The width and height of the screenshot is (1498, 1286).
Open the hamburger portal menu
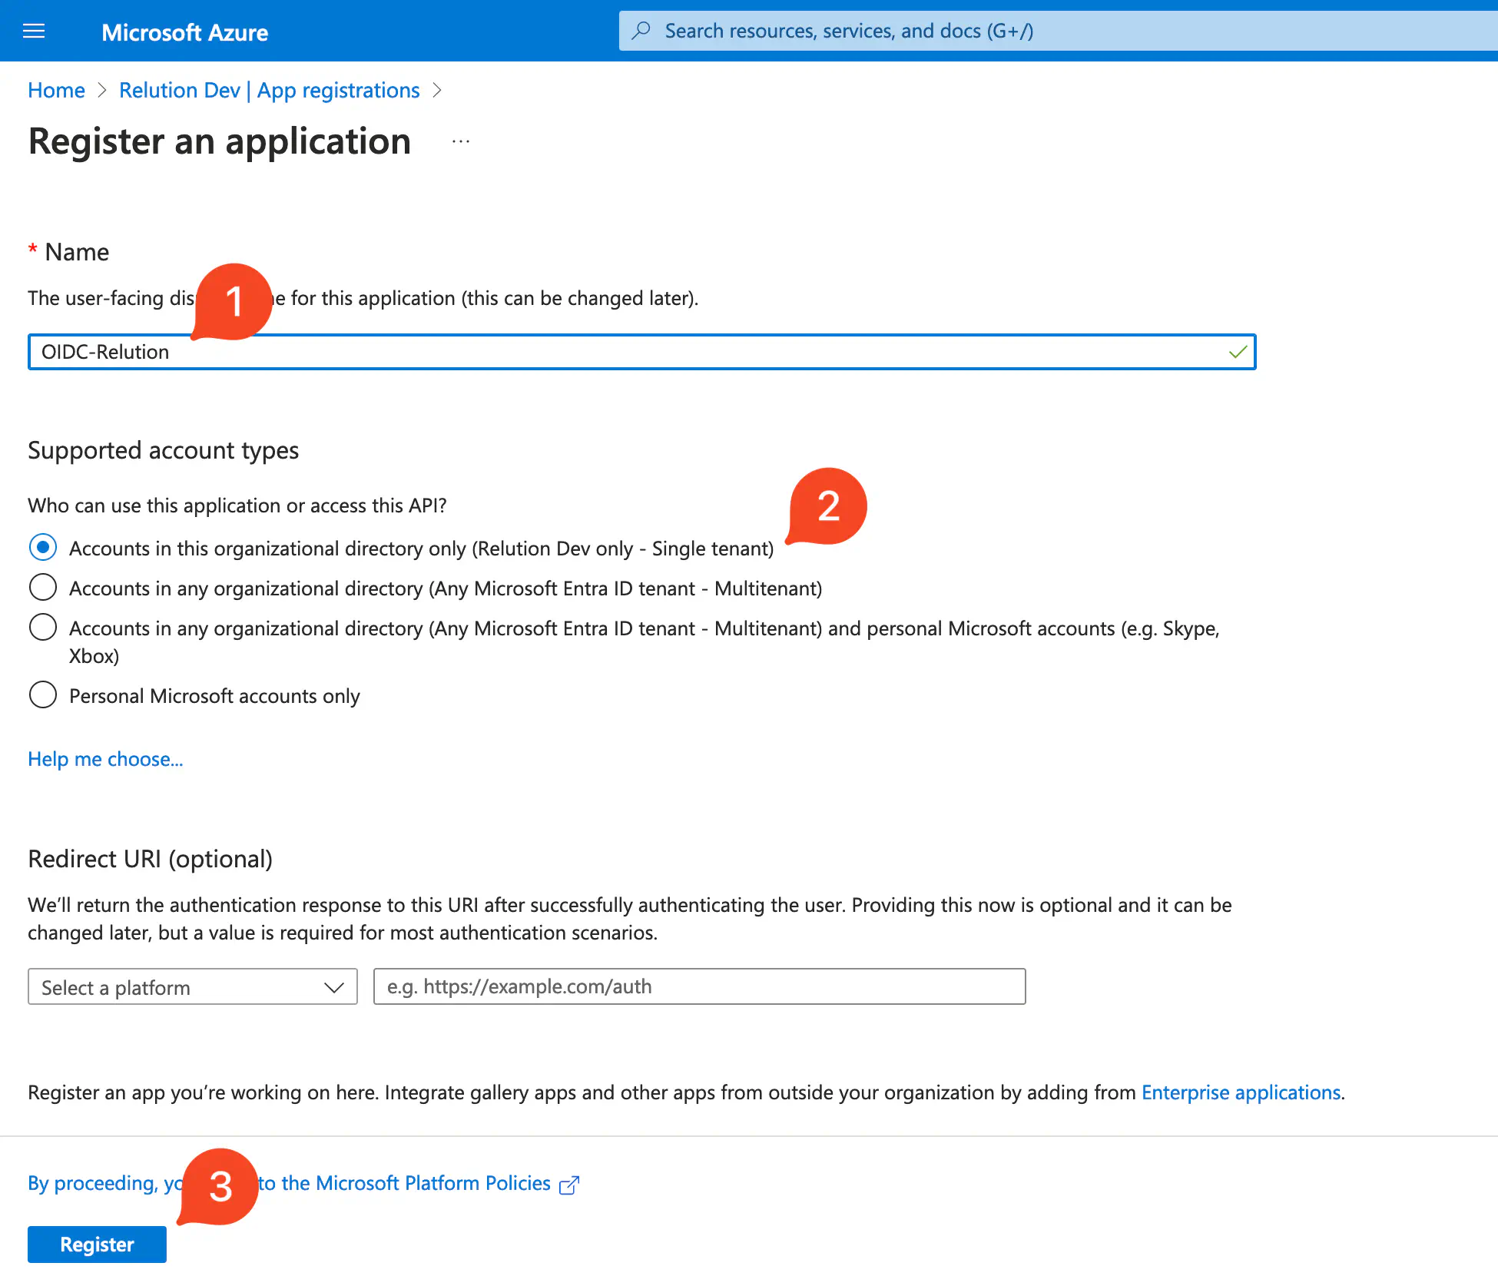[34, 31]
